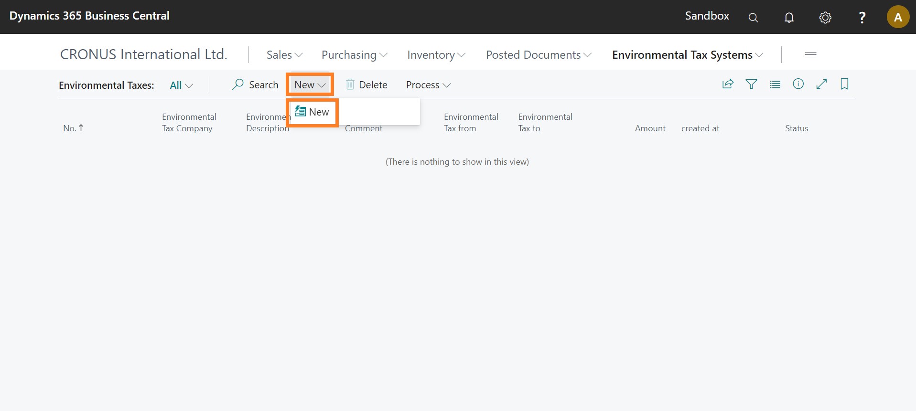The image size is (916, 411).
Task: Expand the Purchasing menu
Action: tap(354, 55)
